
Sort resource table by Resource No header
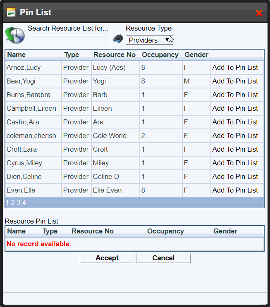[115, 55]
